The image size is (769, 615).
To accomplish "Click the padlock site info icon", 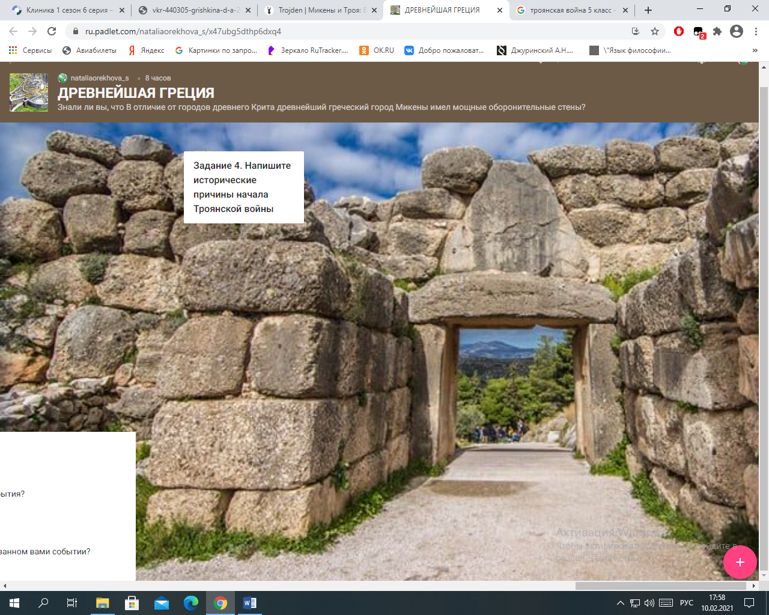I will tap(75, 31).
